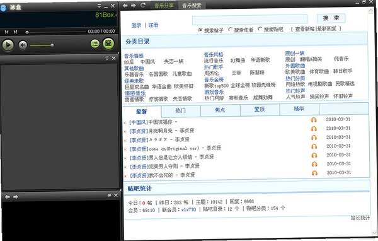The image size is (378, 241).
Task: Play 我不会死的 via its headphone icon
Action: 314,173
